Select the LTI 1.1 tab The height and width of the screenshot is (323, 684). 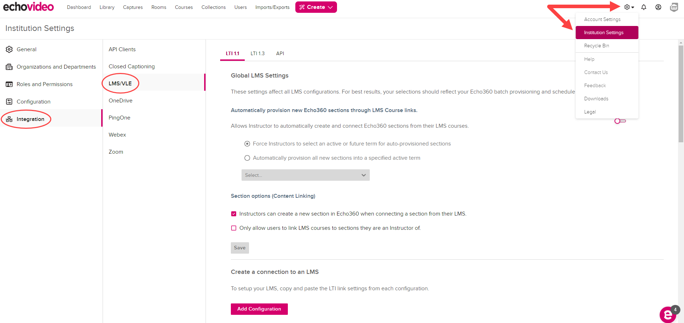[232, 53]
